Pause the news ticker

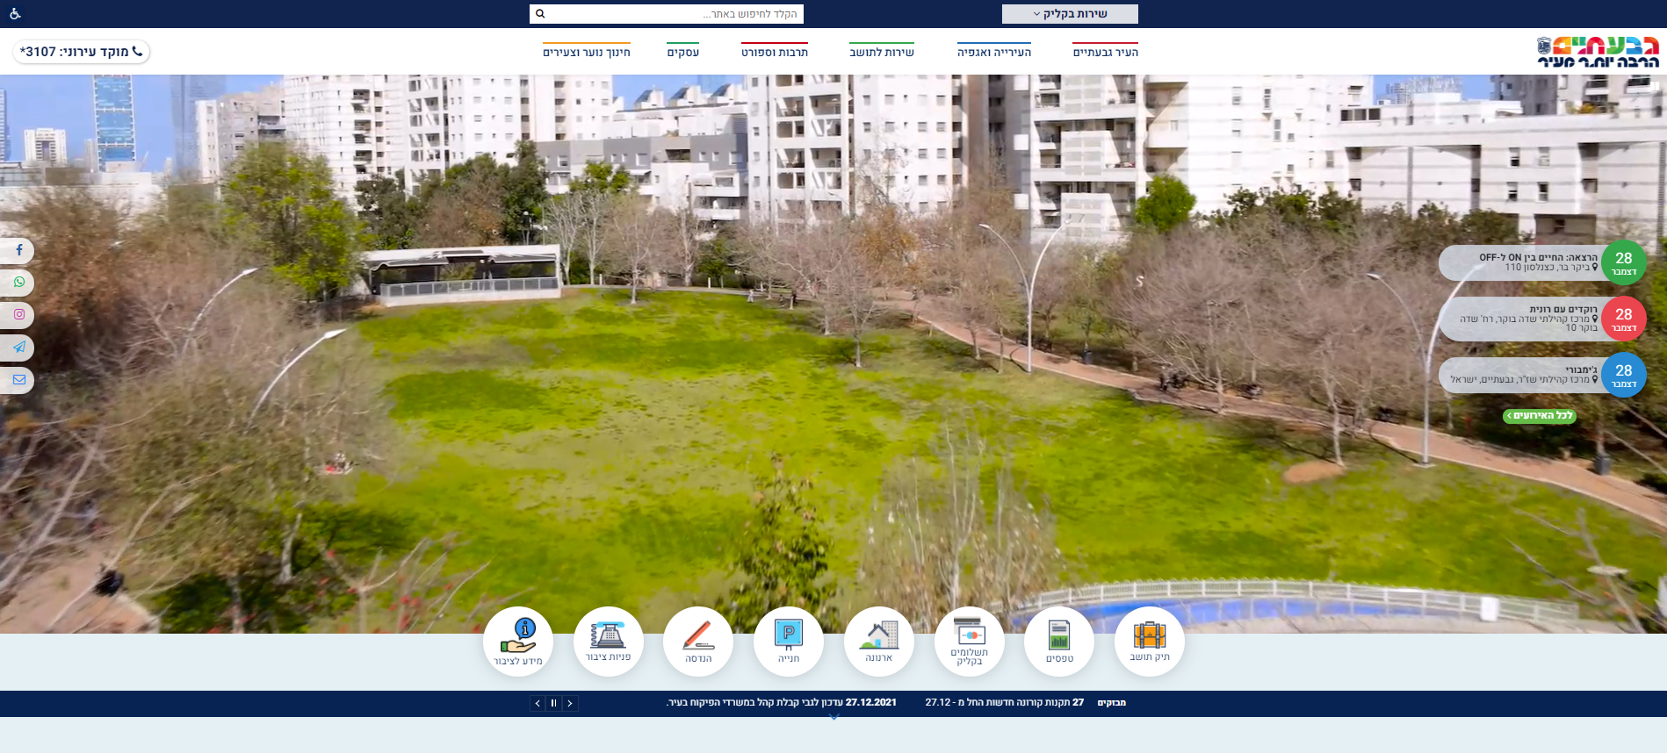(553, 703)
